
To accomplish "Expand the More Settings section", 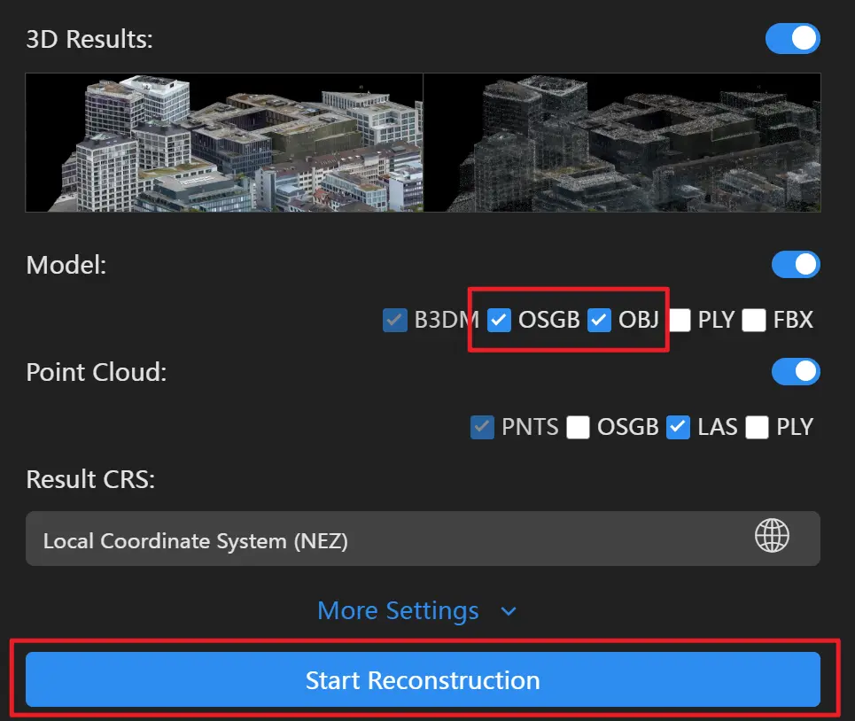I will (398, 611).
